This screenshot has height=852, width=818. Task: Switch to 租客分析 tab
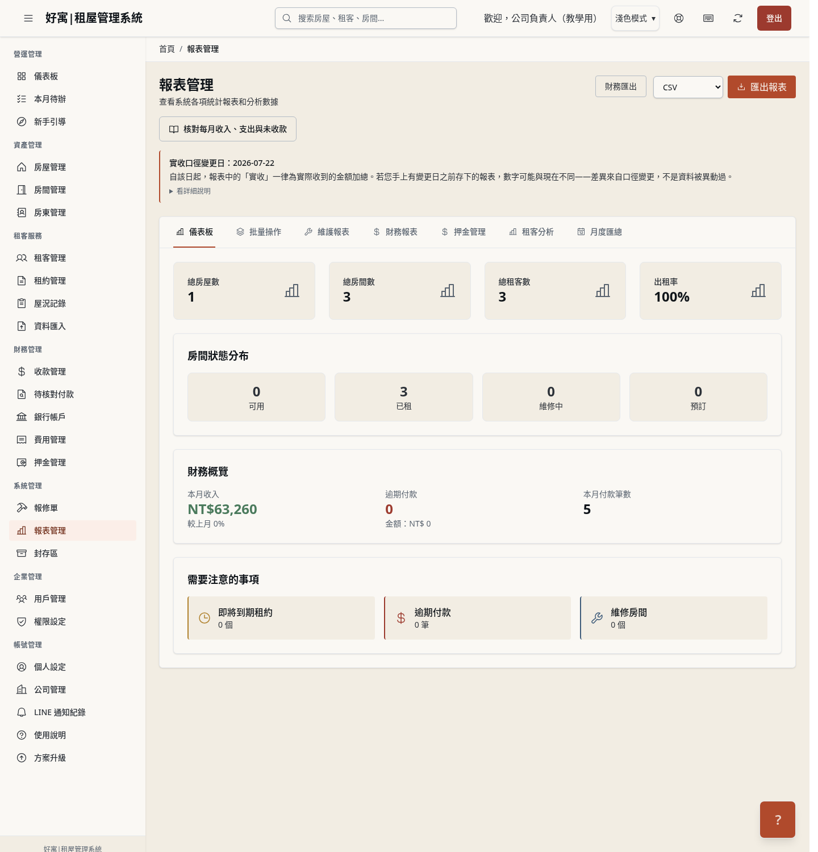(531, 232)
